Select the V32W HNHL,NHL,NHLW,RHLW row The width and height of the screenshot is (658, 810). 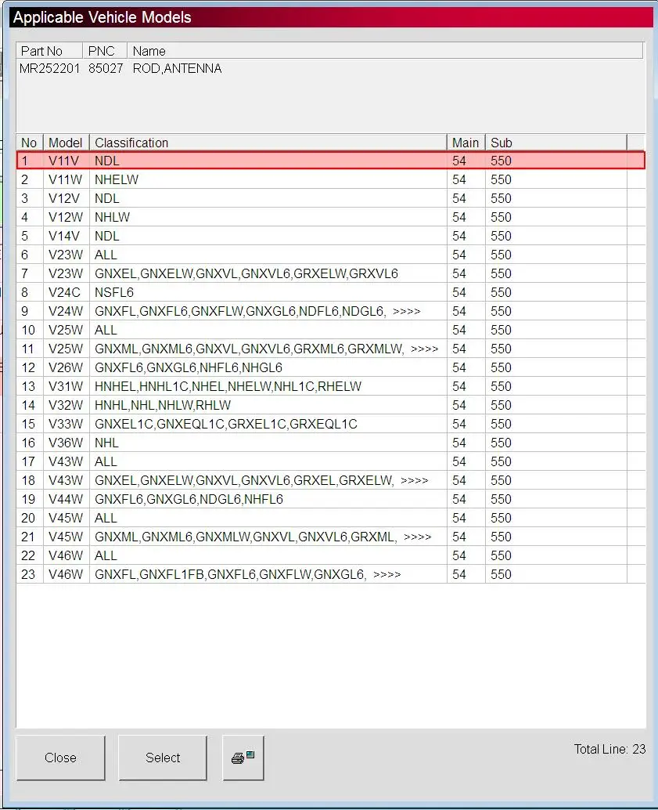[331, 405]
